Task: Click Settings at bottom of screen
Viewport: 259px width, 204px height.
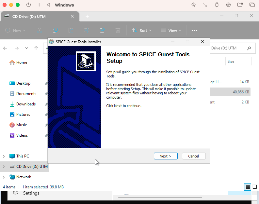Action: (26, 193)
